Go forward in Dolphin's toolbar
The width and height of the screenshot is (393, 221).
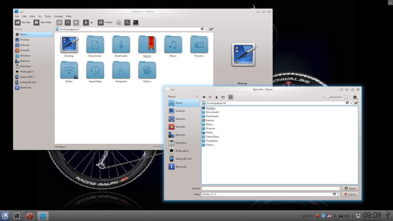[76, 23]
